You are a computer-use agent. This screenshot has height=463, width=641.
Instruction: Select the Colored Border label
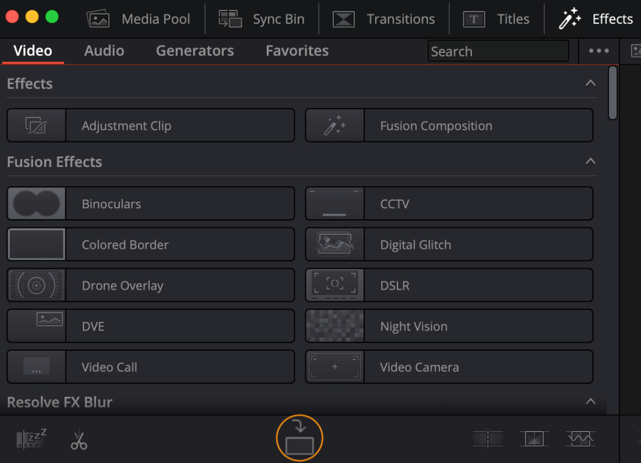tap(125, 245)
